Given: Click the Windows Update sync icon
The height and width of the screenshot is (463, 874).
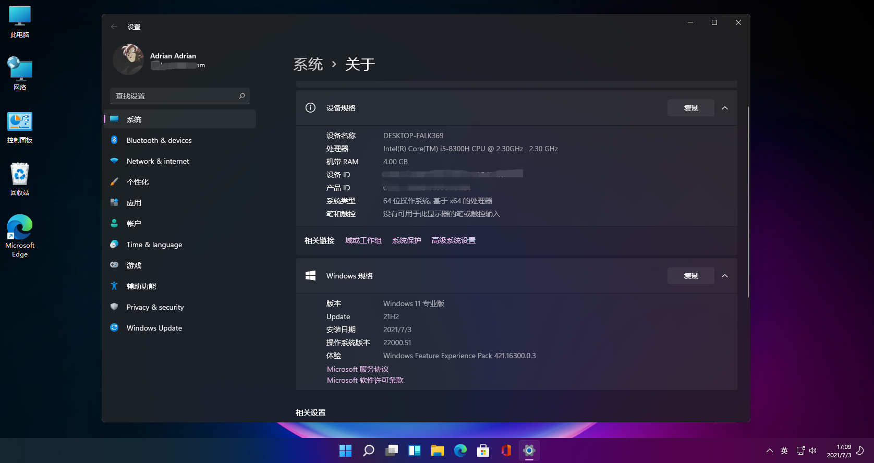Looking at the screenshot, I should [x=114, y=327].
